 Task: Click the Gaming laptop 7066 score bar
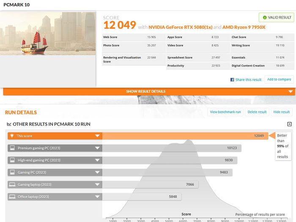pyautogui.click(x=150, y=184)
